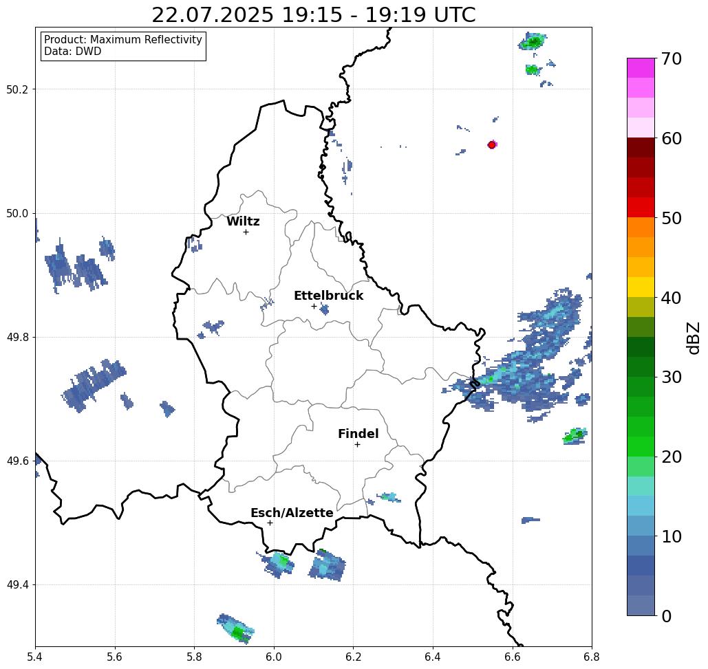
Task: Click the latitude 49.6 axis label
Action: [17, 461]
